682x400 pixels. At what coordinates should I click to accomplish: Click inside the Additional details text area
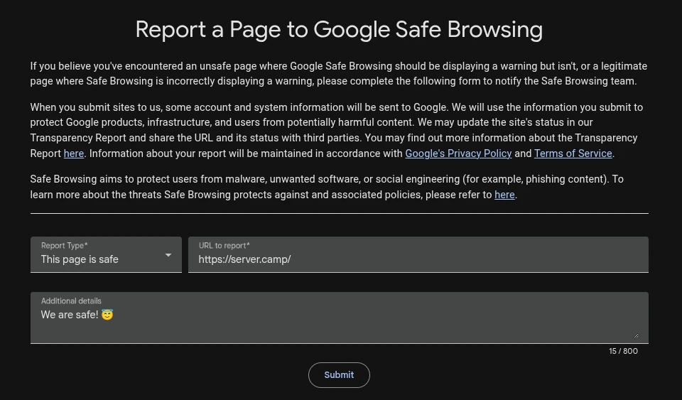[x=339, y=323]
